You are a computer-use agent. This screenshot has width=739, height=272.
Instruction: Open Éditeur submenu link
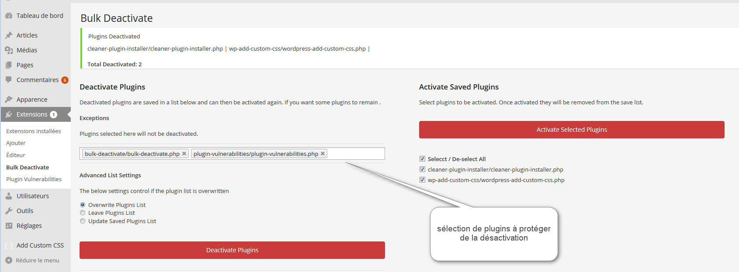(x=16, y=155)
